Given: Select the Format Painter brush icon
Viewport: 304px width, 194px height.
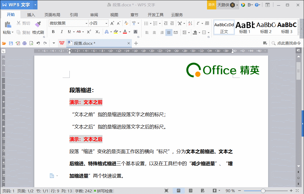Looking at the screenshot, I should (x=38, y=24).
